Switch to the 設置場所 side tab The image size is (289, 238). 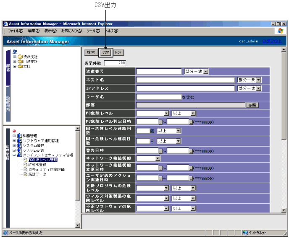[x=8, y=103]
